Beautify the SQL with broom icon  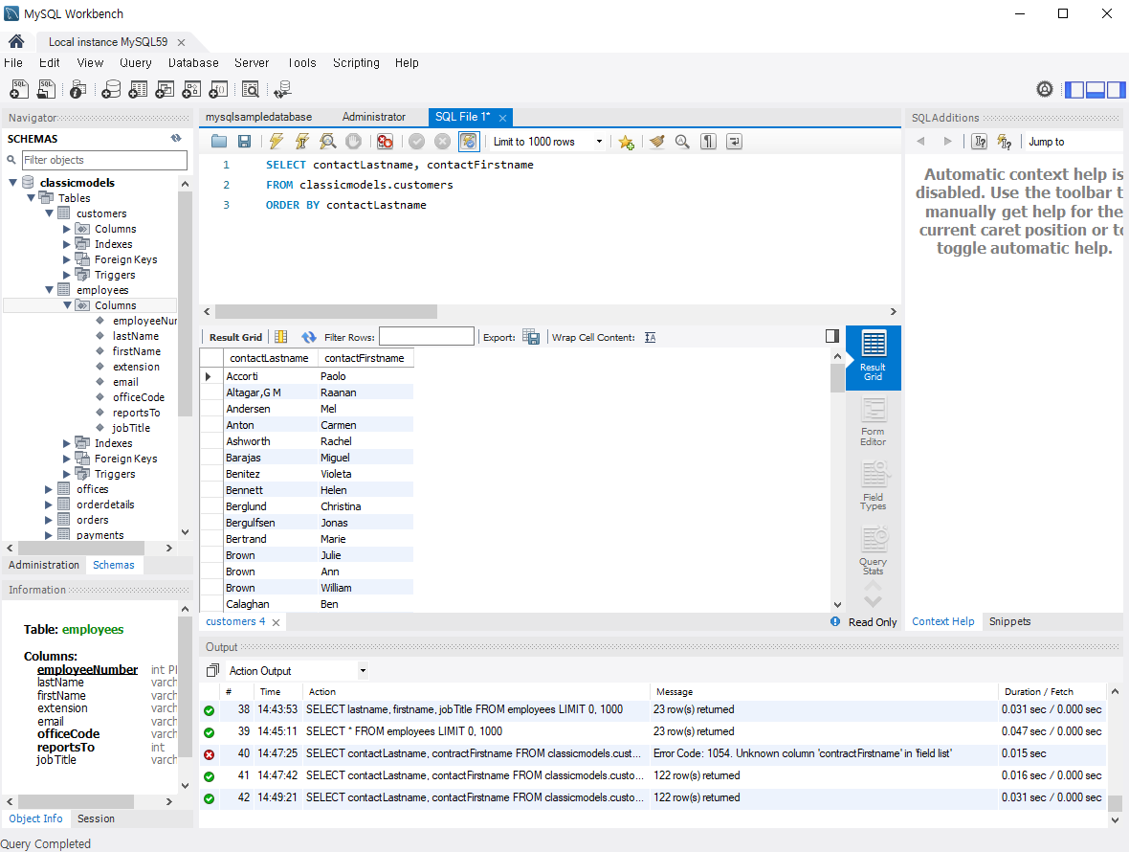pyautogui.click(x=656, y=142)
